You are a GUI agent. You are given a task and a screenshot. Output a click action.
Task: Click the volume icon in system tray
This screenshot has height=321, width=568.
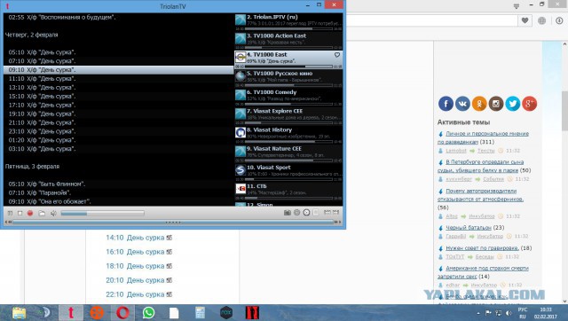pyautogui.click(x=509, y=313)
